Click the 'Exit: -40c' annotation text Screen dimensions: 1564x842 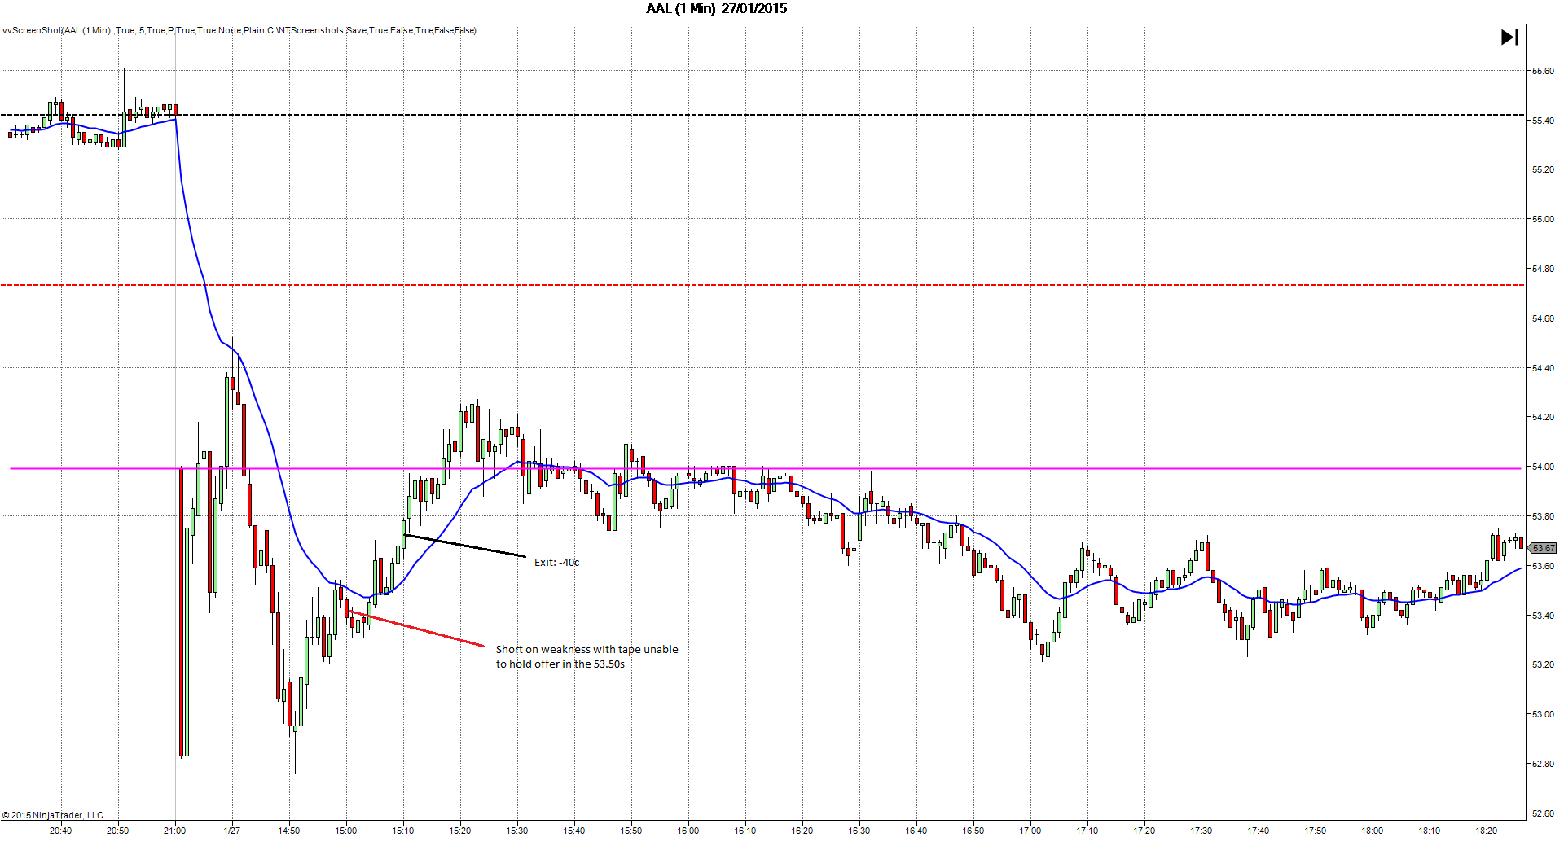click(x=557, y=563)
